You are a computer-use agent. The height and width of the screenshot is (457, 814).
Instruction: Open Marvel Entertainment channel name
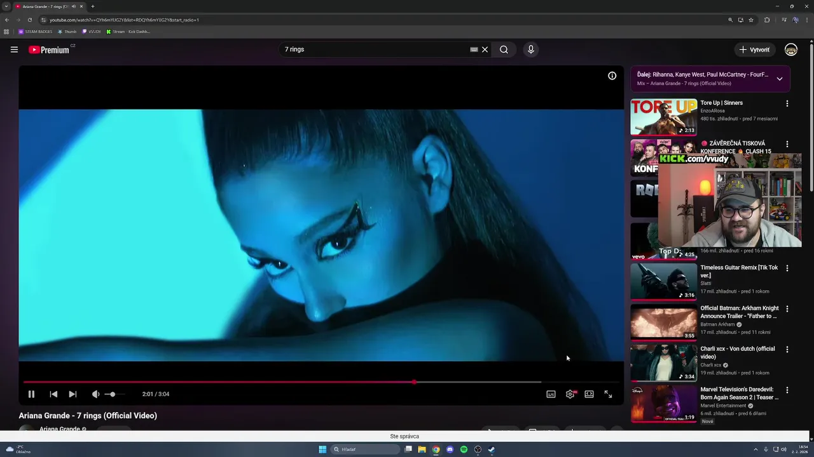723,406
